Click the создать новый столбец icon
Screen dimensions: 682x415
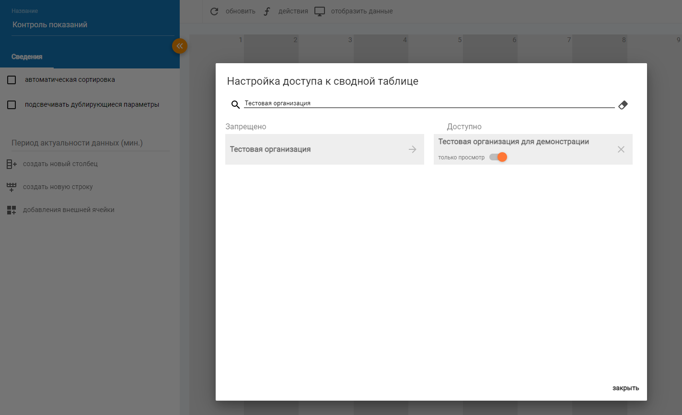click(12, 164)
